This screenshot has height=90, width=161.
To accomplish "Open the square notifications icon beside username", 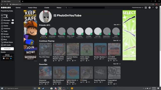I will pyautogui.click(x=146, y=8).
